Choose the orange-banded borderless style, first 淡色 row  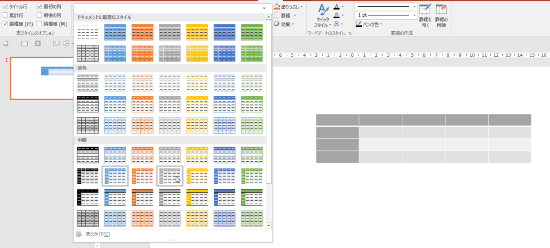coord(142,83)
